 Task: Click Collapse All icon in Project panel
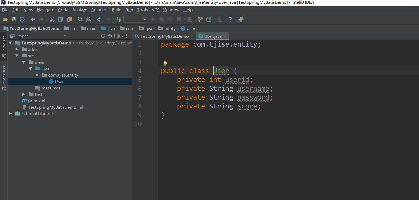coord(110,36)
